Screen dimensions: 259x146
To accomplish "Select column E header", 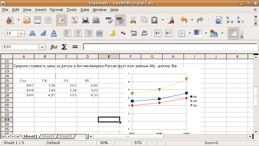I will [109, 57].
